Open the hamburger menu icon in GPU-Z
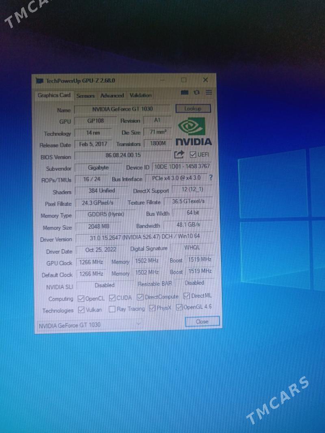Screen dimensions: 325x433 pyautogui.click(x=209, y=93)
